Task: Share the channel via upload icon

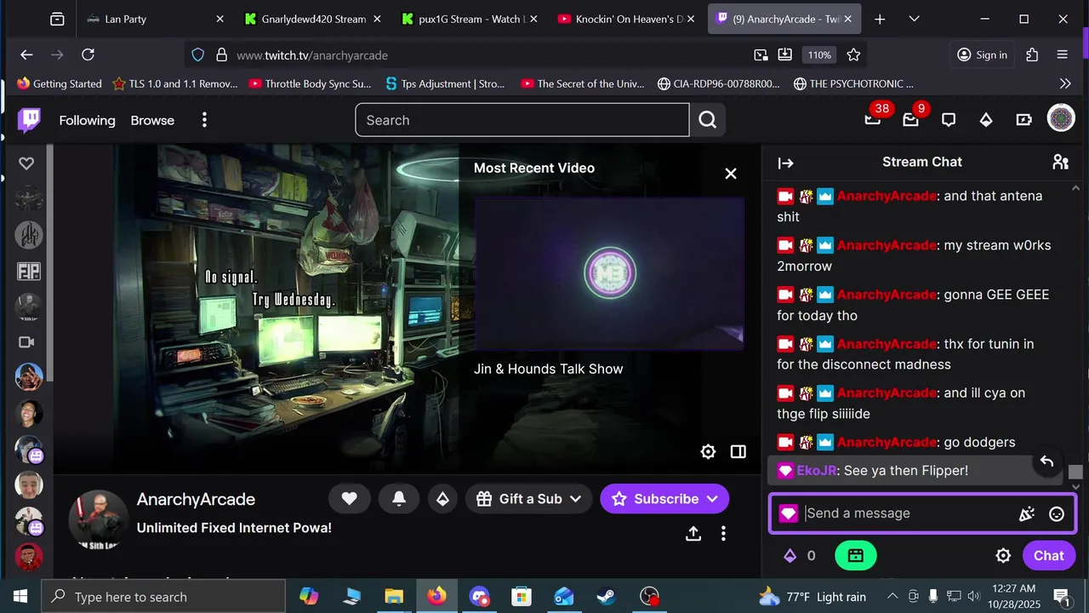Action: click(693, 534)
